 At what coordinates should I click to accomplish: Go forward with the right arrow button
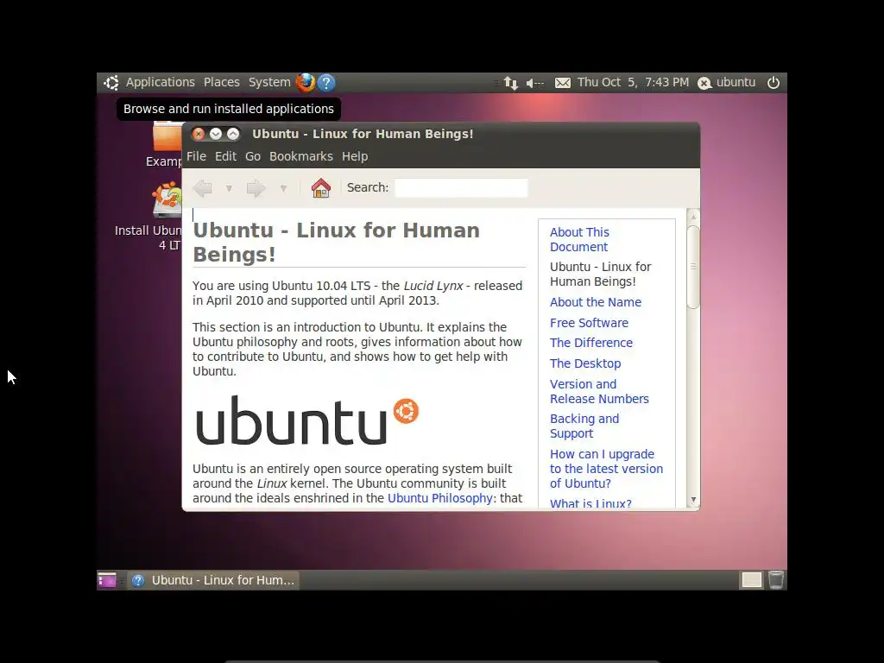point(256,187)
